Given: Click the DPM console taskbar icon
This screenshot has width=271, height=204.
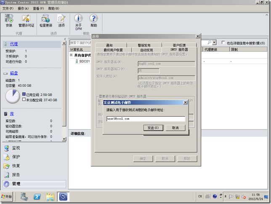Looking at the screenshot, I should 63,197.
